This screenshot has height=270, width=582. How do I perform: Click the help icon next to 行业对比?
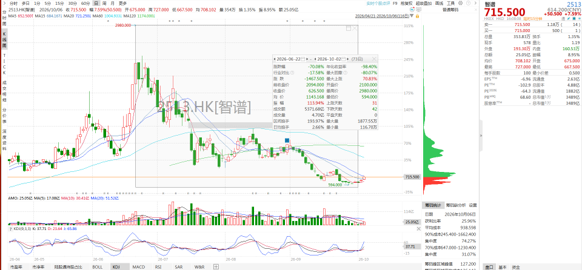coord(292,73)
